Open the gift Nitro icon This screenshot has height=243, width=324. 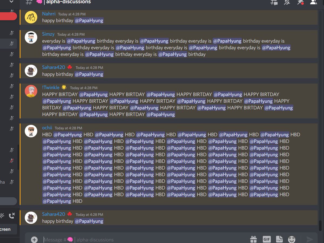tap(254, 239)
